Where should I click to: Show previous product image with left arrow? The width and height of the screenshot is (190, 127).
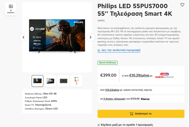pos(24,37)
